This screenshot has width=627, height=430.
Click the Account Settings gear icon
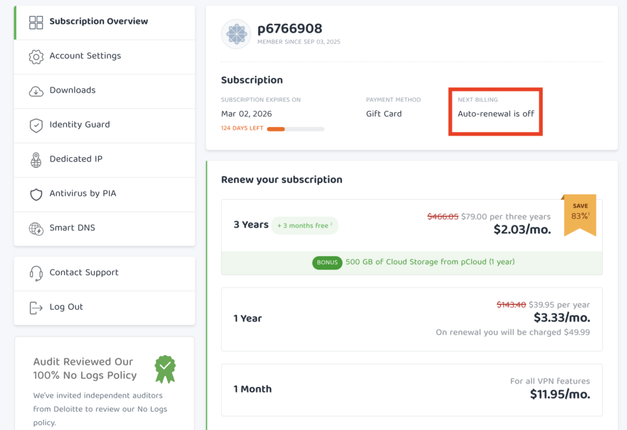36,57
